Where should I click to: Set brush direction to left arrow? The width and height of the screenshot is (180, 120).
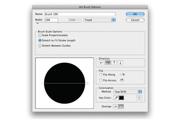pos(102,63)
